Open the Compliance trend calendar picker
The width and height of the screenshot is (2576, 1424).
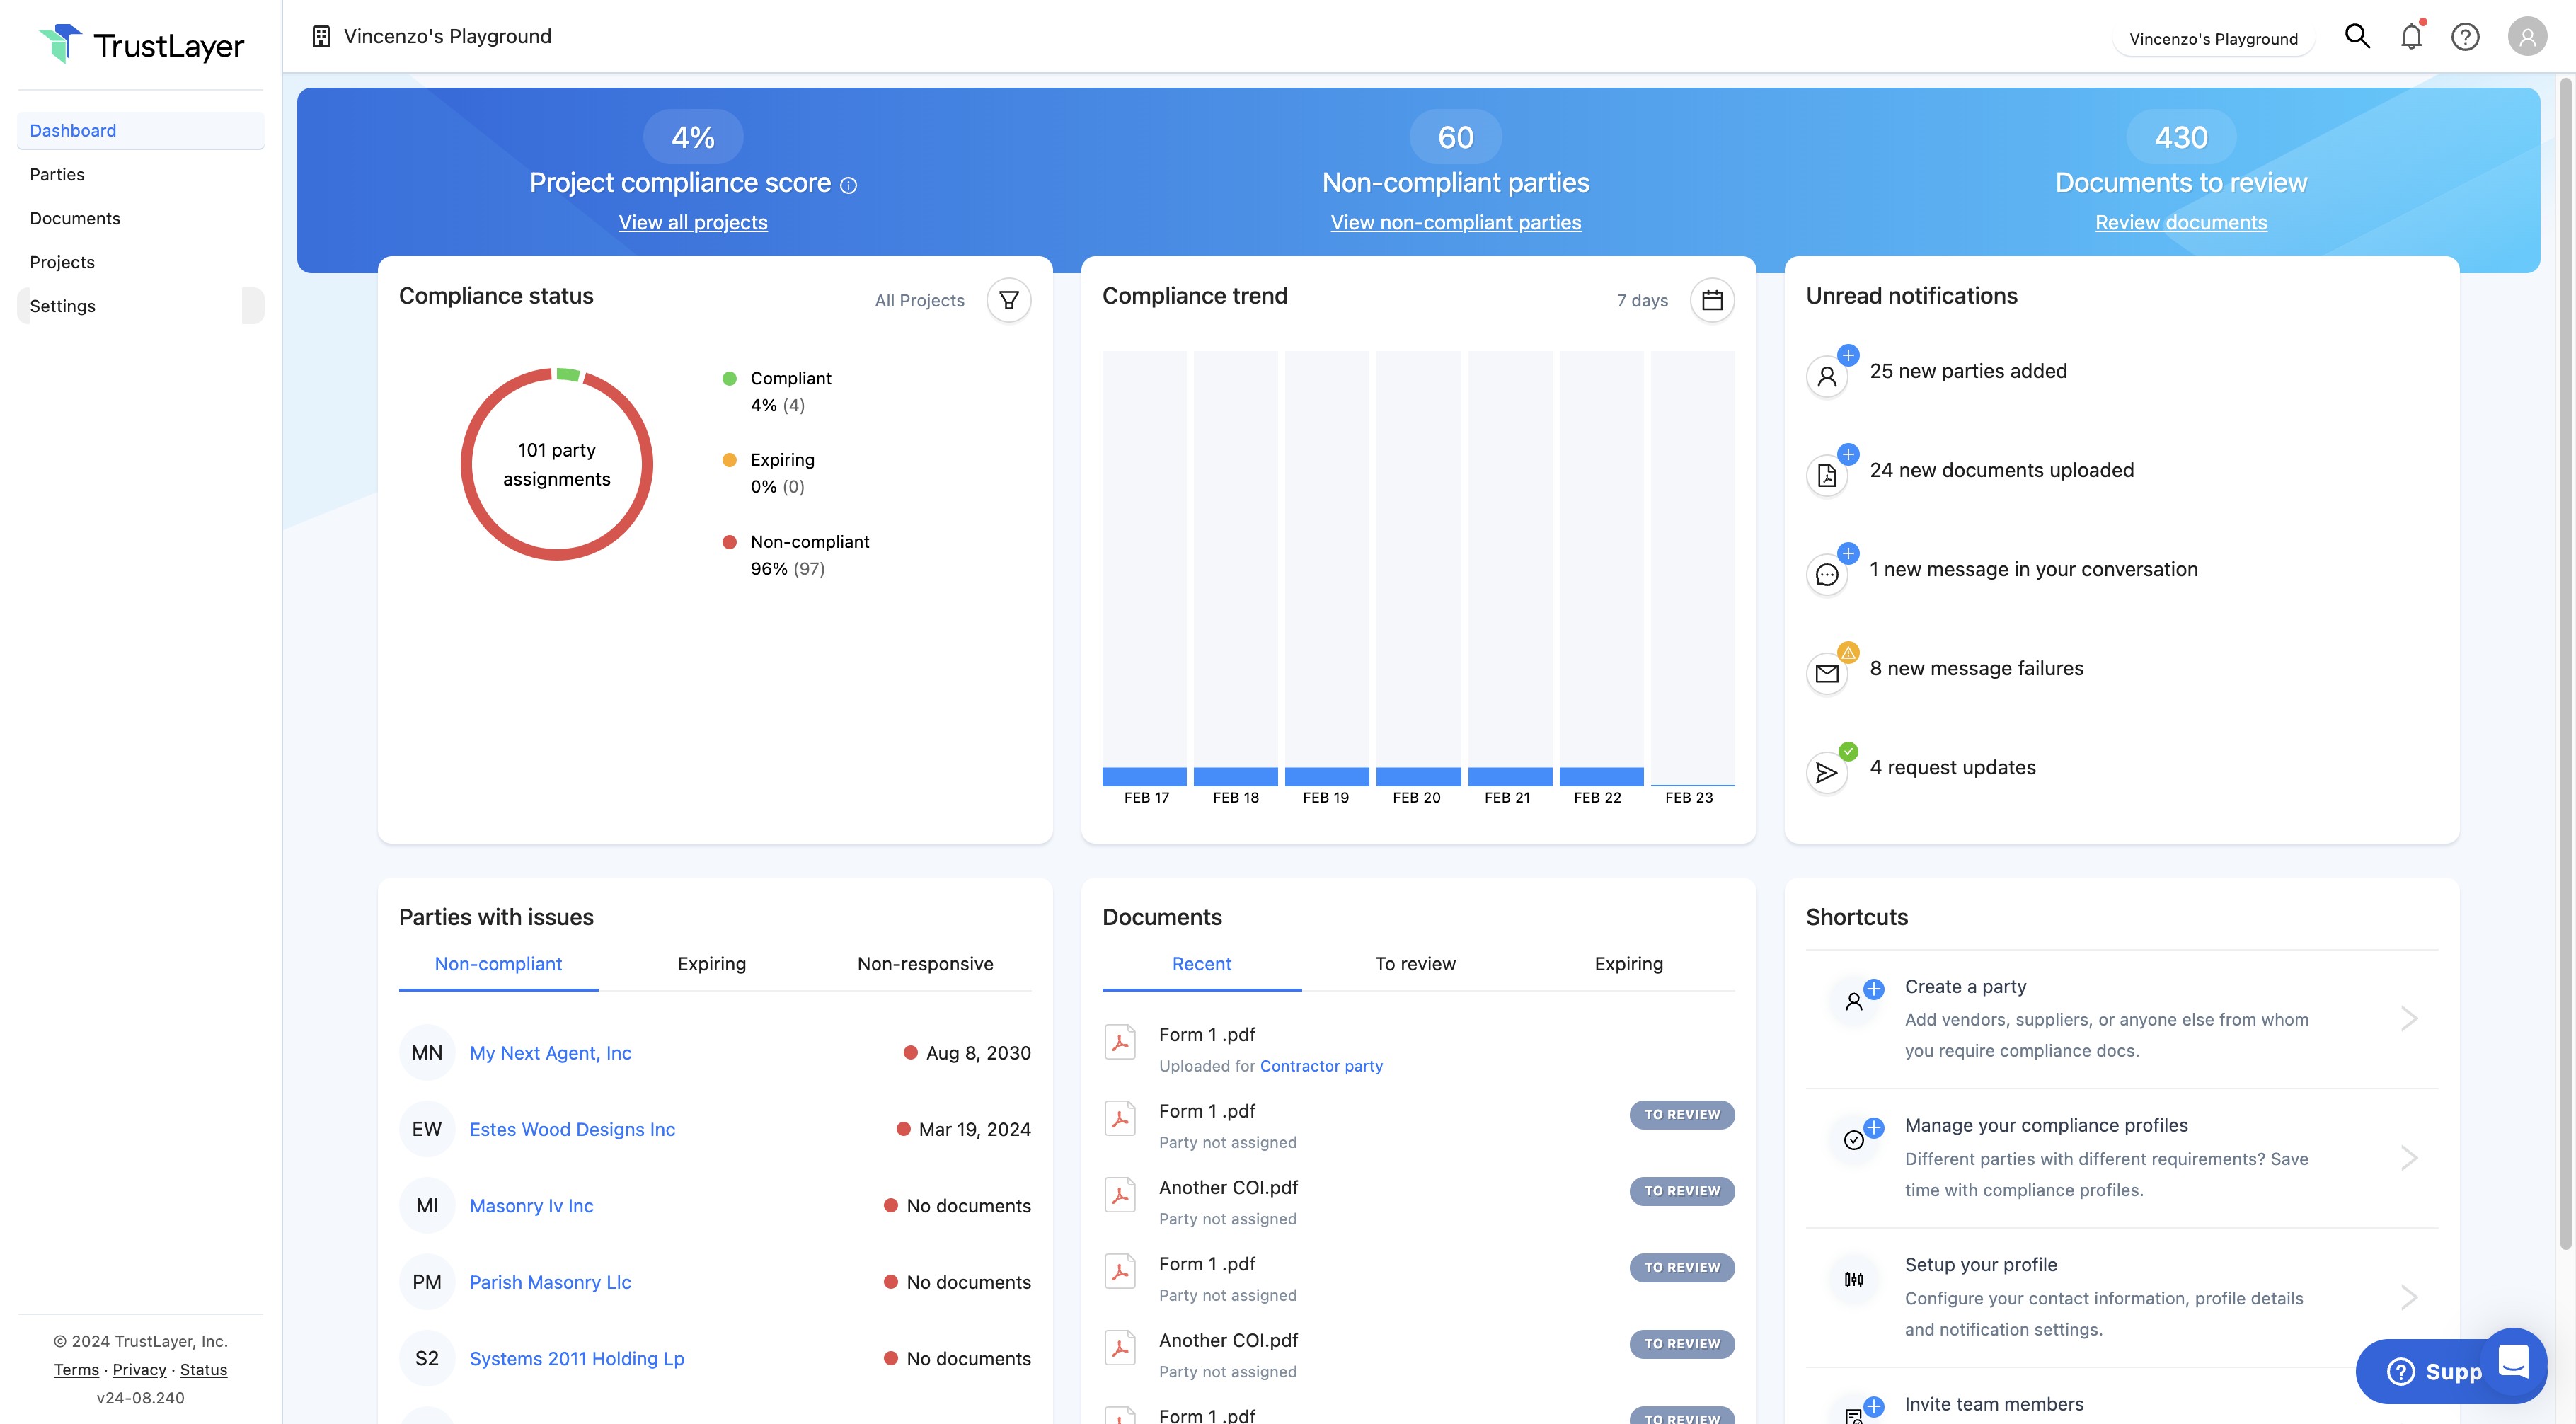point(1712,300)
